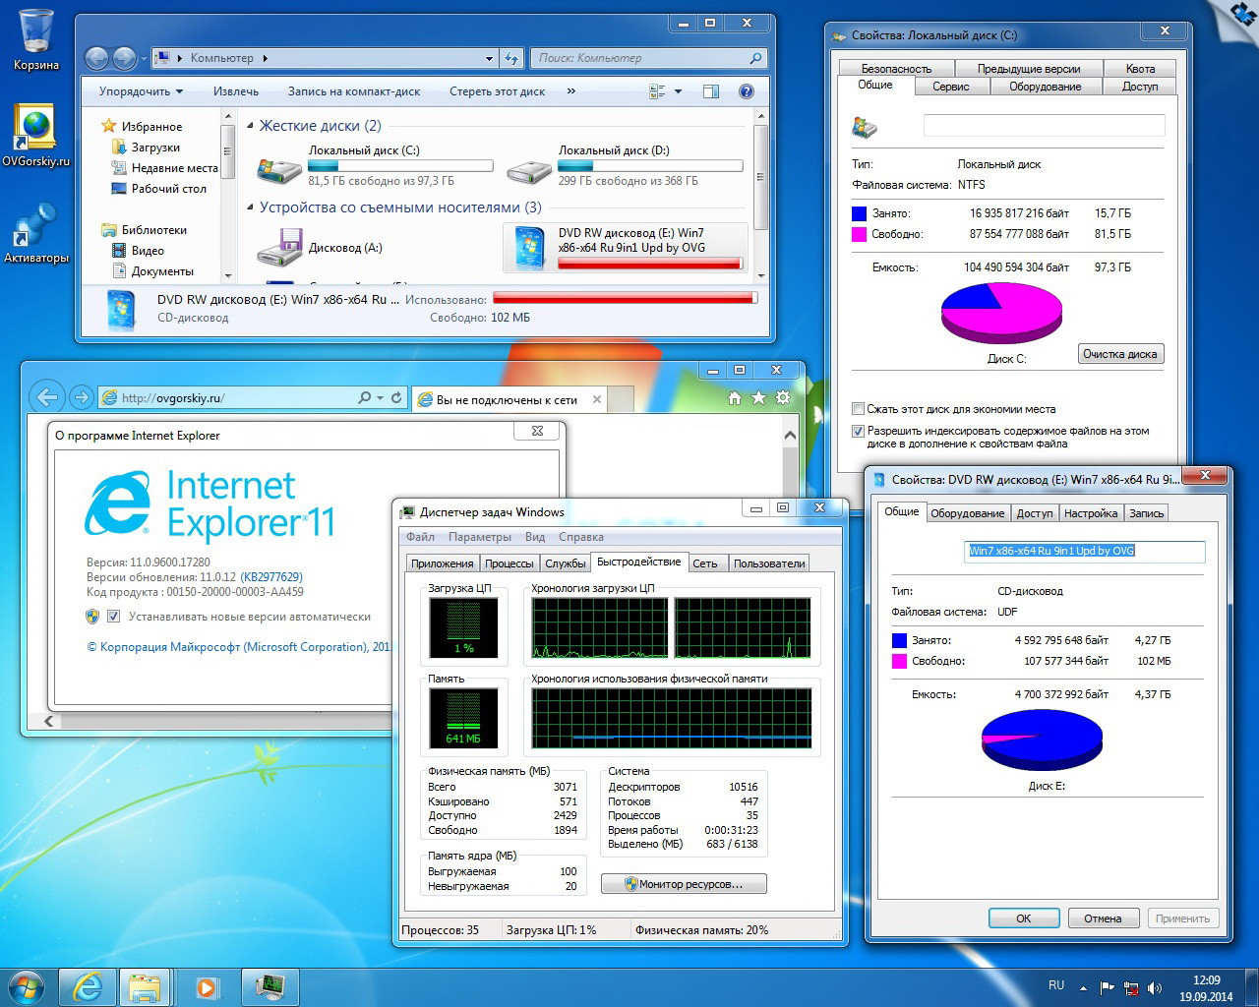
Task: Click the refresh button next to the Explorer address bar
Action: (x=511, y=59)
